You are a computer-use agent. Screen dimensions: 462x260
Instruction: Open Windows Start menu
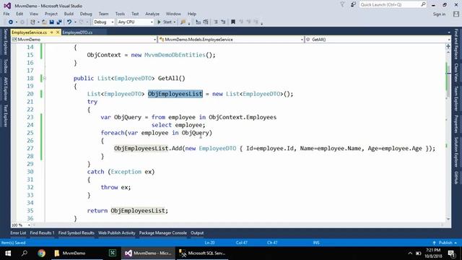click(x=8, y=253)
